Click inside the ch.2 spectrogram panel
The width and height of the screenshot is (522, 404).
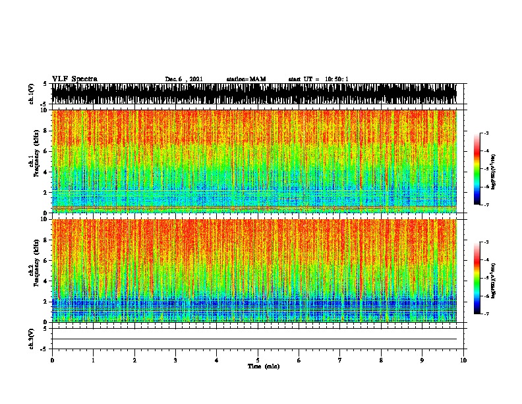[254, 271]
